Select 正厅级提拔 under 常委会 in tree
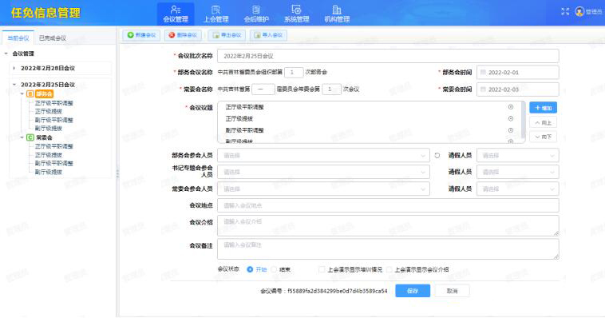The image size is (605, 318). (48, 155)
